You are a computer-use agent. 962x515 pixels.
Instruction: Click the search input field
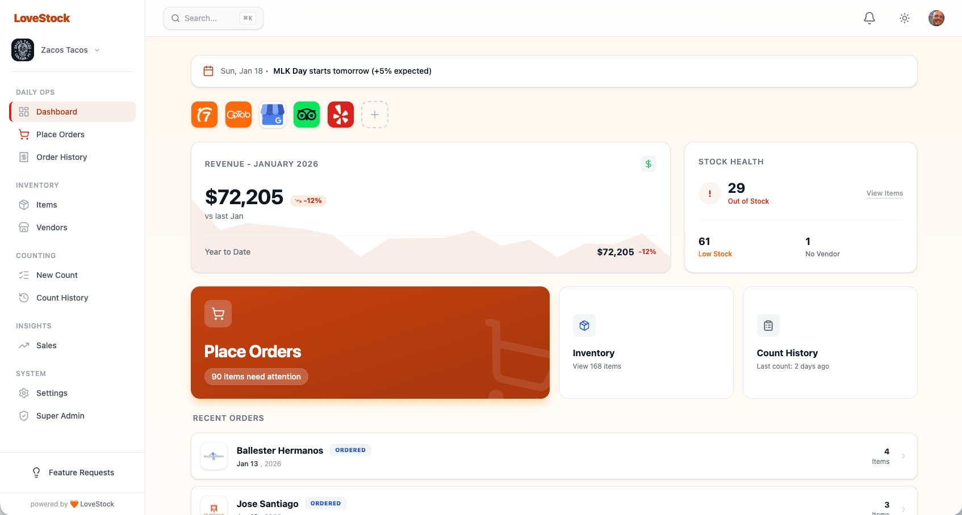coord(213,18)
